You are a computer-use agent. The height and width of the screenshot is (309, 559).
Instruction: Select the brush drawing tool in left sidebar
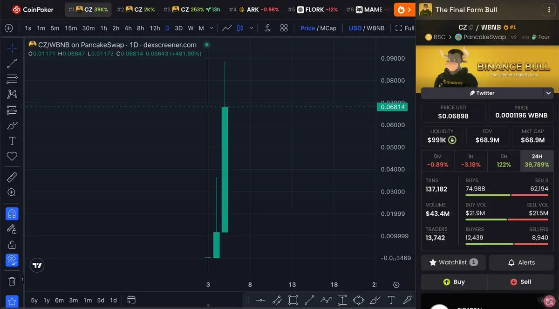[12, 125]
